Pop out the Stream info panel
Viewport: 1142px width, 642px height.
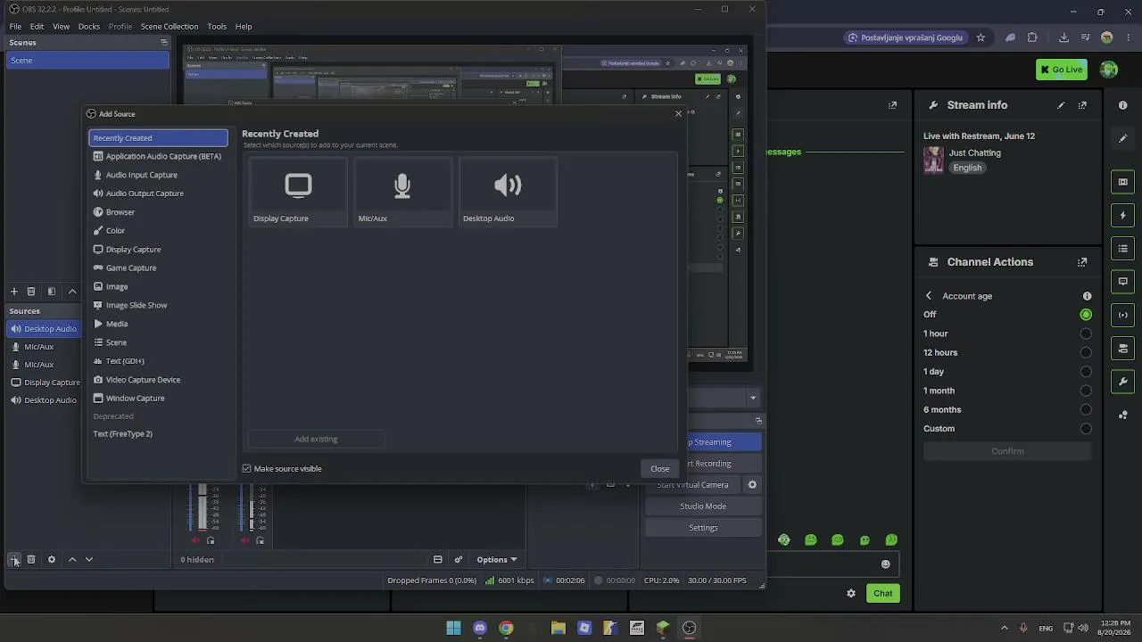(x=1082, y=105)
